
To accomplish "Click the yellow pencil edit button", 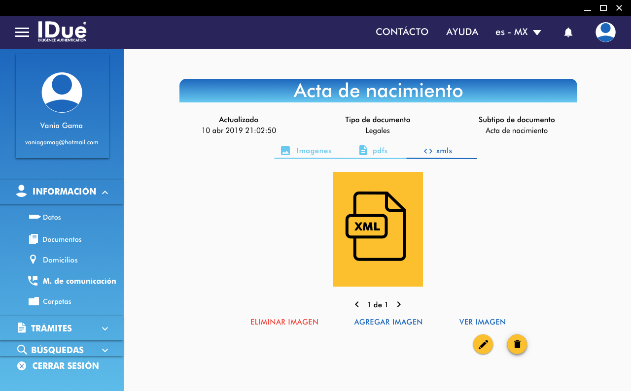I will [x=483, y=344].
